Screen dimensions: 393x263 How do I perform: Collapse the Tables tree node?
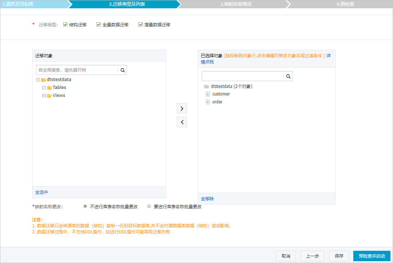click(x=44, y=88)
